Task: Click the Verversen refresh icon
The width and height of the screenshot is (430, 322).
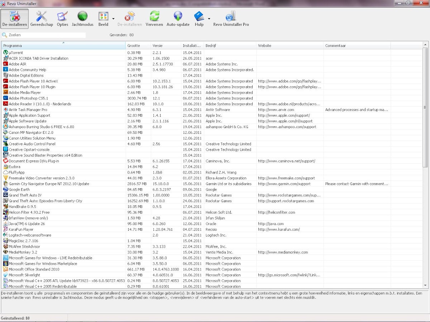Action: 154,16
